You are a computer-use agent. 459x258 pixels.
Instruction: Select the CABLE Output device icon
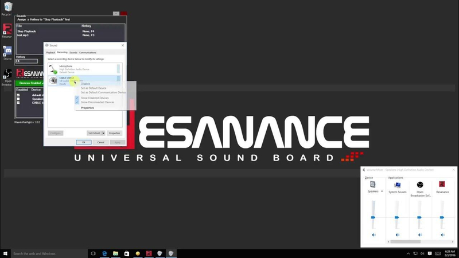coord(53,80)
